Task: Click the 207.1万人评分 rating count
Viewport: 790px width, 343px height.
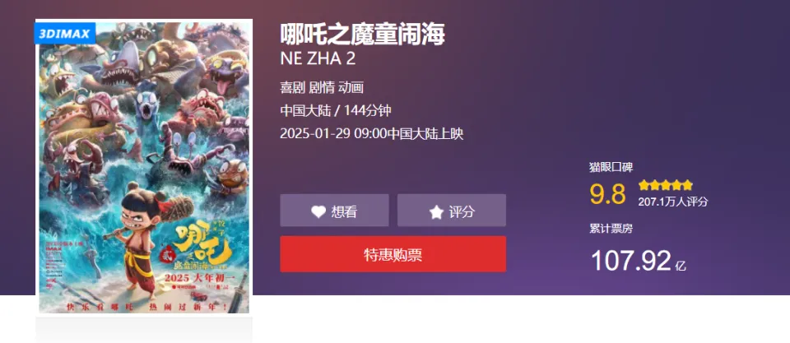Action: tap(673, 202)
